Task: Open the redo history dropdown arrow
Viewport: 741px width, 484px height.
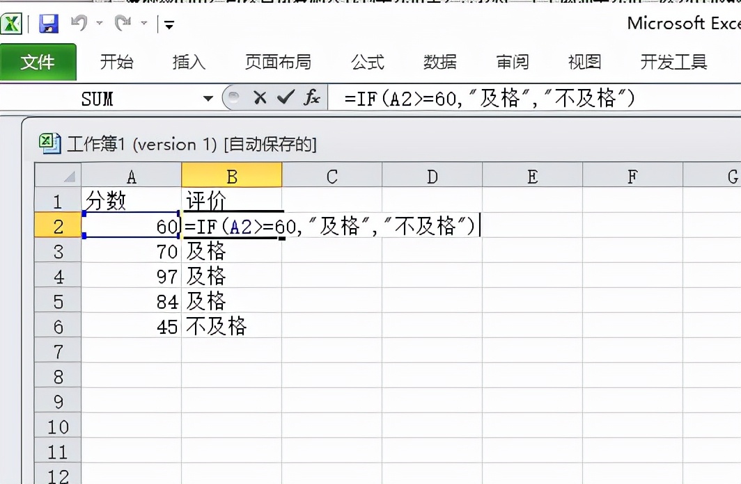Action: (x=144, y=23)
